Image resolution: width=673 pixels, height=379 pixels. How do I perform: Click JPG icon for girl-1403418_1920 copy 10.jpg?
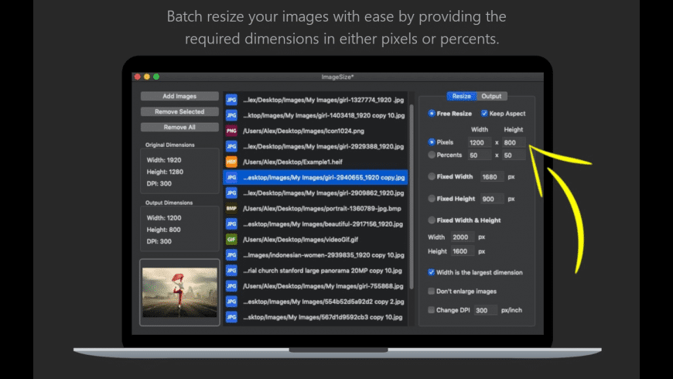(x=231, y=115)
